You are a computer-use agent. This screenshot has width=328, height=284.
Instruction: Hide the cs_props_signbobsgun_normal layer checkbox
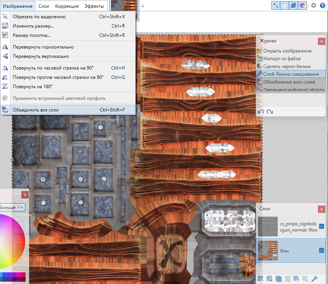click(321, 227)
